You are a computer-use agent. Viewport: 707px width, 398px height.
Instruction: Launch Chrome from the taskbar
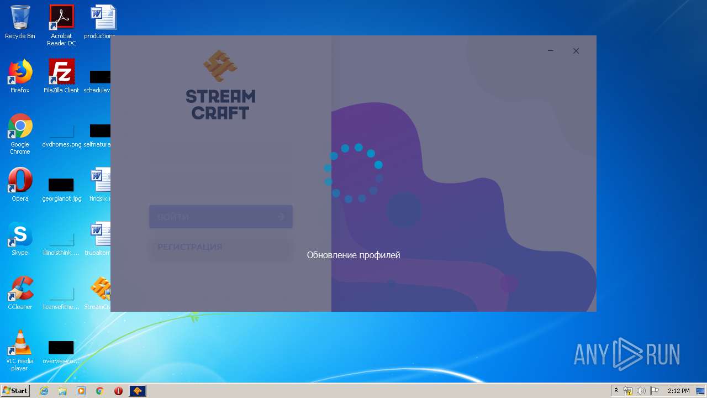point(100,391)
